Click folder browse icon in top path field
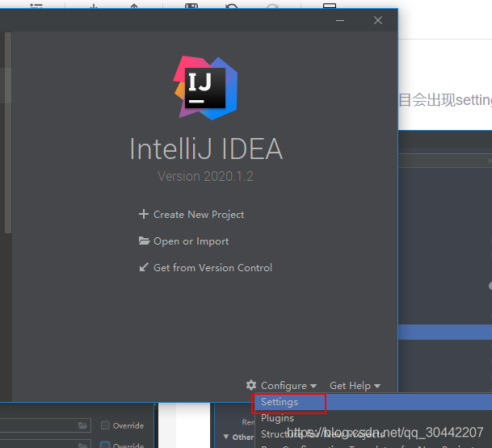Screen dimensions: 492x448 coord(82,425)
